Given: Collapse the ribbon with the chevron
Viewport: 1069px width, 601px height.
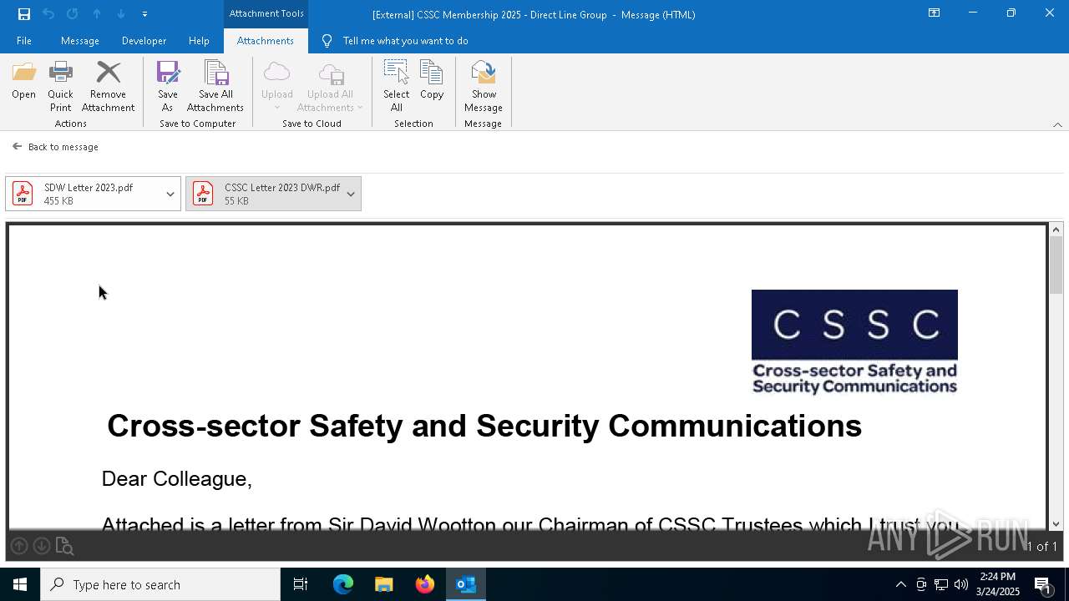Looking at the screenshot, I should click(1057, 124).
